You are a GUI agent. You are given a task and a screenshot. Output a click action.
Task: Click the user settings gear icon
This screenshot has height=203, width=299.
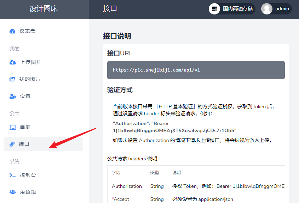pyautogui.click(x=12, y=96)
